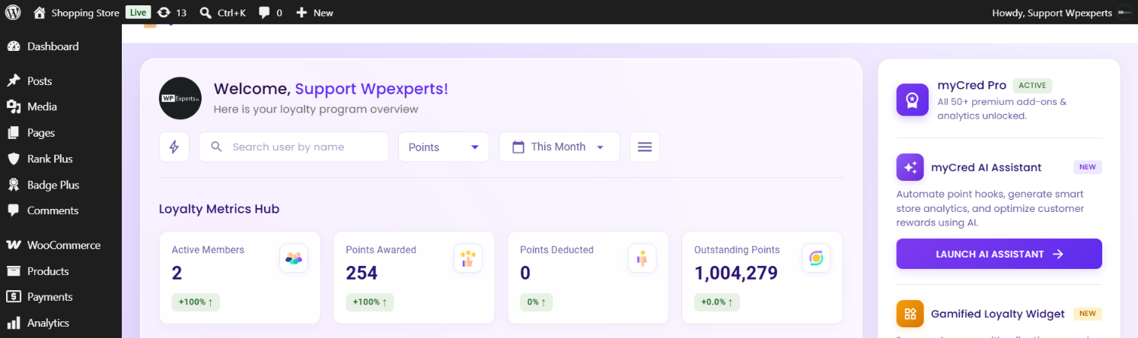This screenshot has height=338, width=1138.
Task: Click the Outstanding Points +0.0% badge
Action: [x=717, y=302]
